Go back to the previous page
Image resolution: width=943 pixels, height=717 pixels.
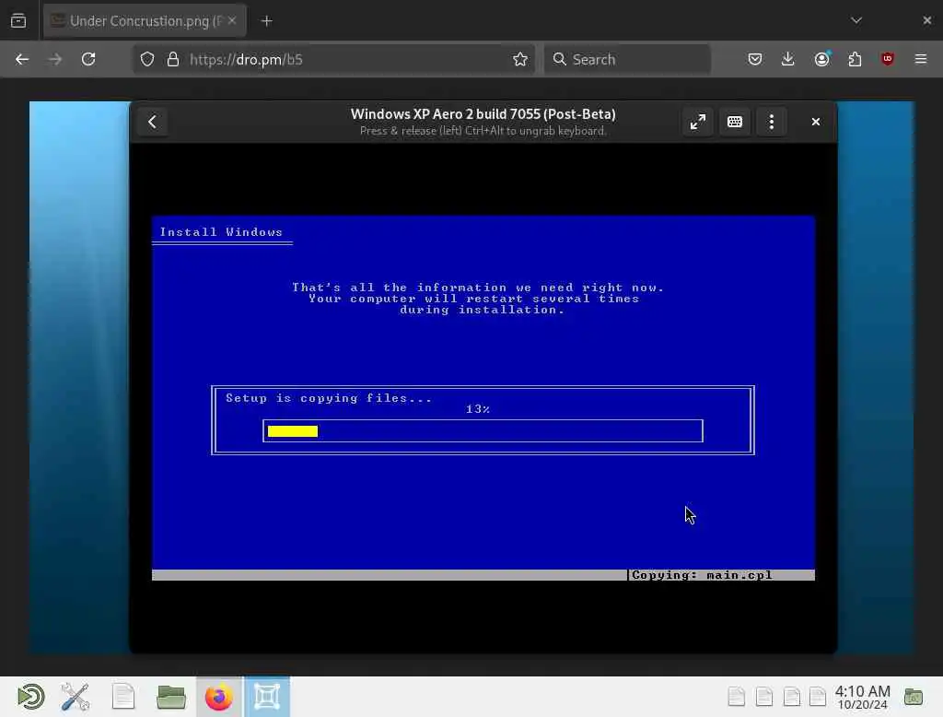[22, 59]
